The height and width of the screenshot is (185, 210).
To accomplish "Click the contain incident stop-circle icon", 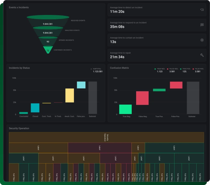I will [202, 40].
